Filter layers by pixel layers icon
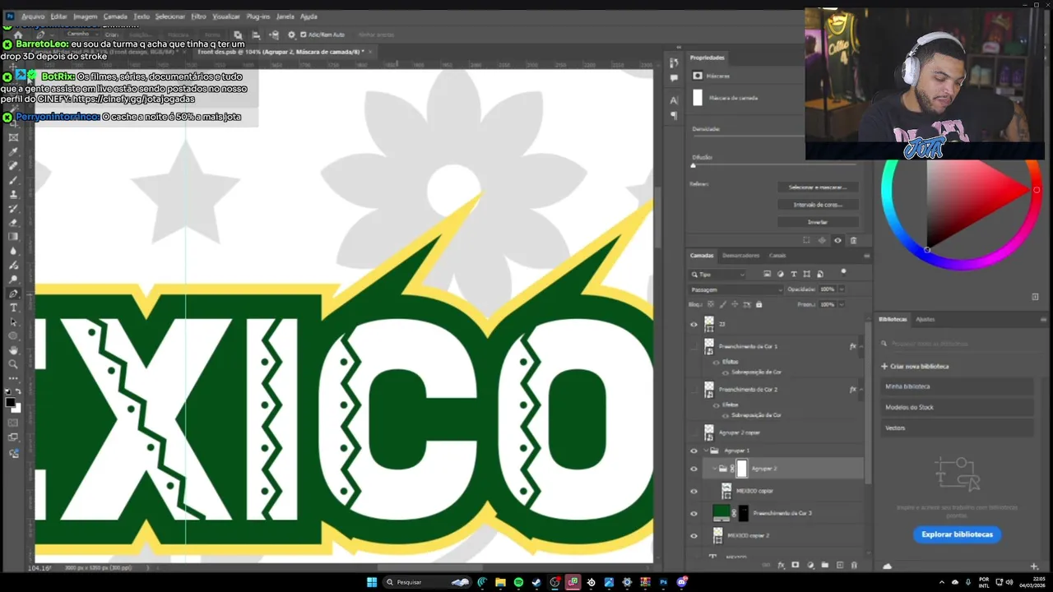Screen dimensions: 1053x592 click(x=768, y=274)
